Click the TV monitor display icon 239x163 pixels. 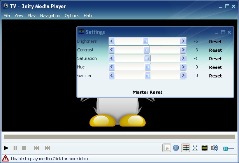(x=205, y=148)
